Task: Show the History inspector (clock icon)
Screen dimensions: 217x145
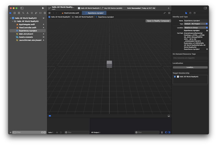Action: tap(190, 13)
